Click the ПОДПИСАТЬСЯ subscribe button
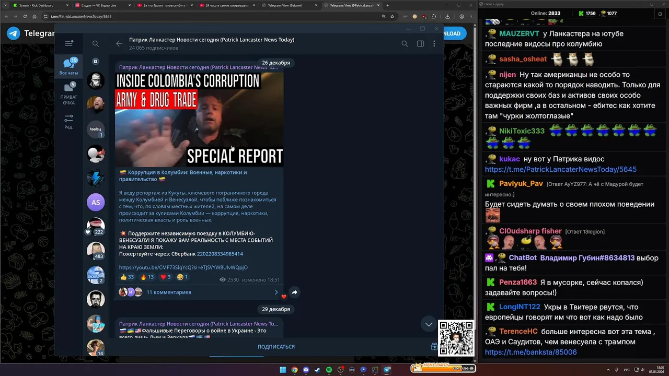This screenshot has width=669, height=376. click(x=276, y=347)
